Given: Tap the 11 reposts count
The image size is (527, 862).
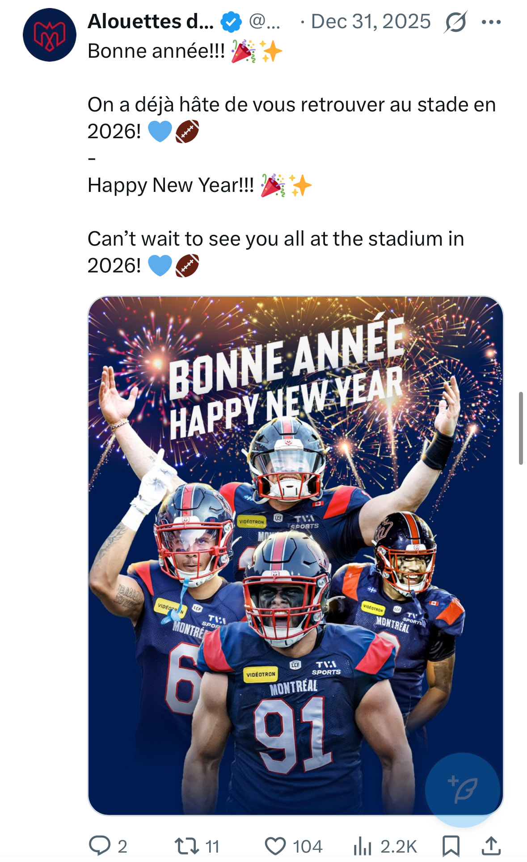Looking at the screenshot, I should click(x=212, y=846).
